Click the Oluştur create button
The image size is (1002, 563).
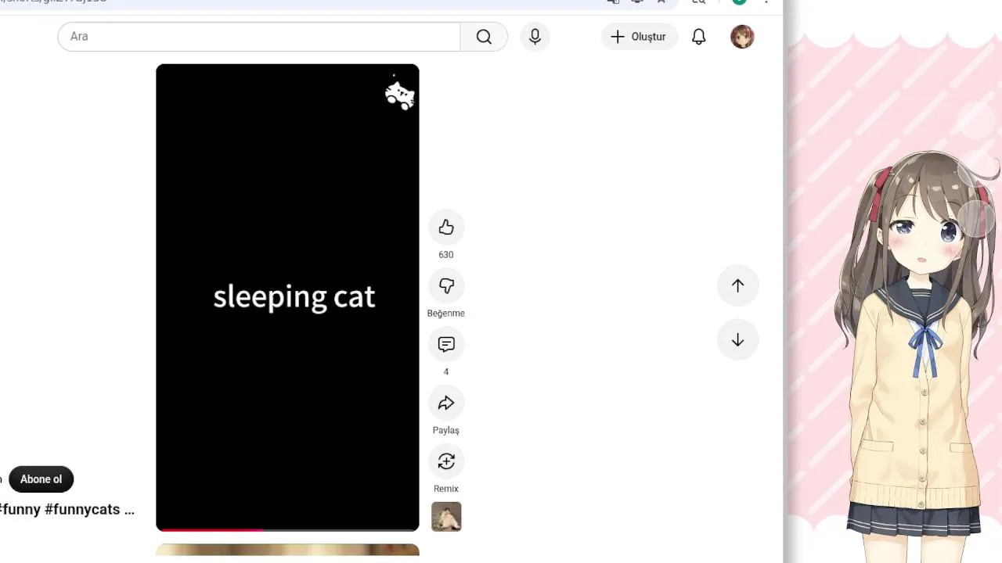click(x=640, y=37)
